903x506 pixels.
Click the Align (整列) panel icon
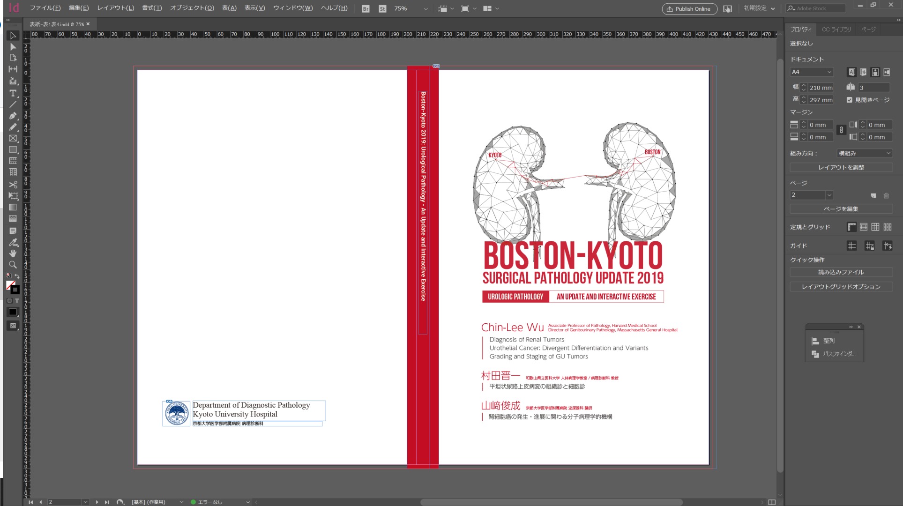click(x=815, y=341)
